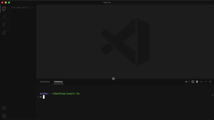This screenshot has width=214, height=120.
Task: Click the andre username in terminal prompt
Action: coord(44,94)
